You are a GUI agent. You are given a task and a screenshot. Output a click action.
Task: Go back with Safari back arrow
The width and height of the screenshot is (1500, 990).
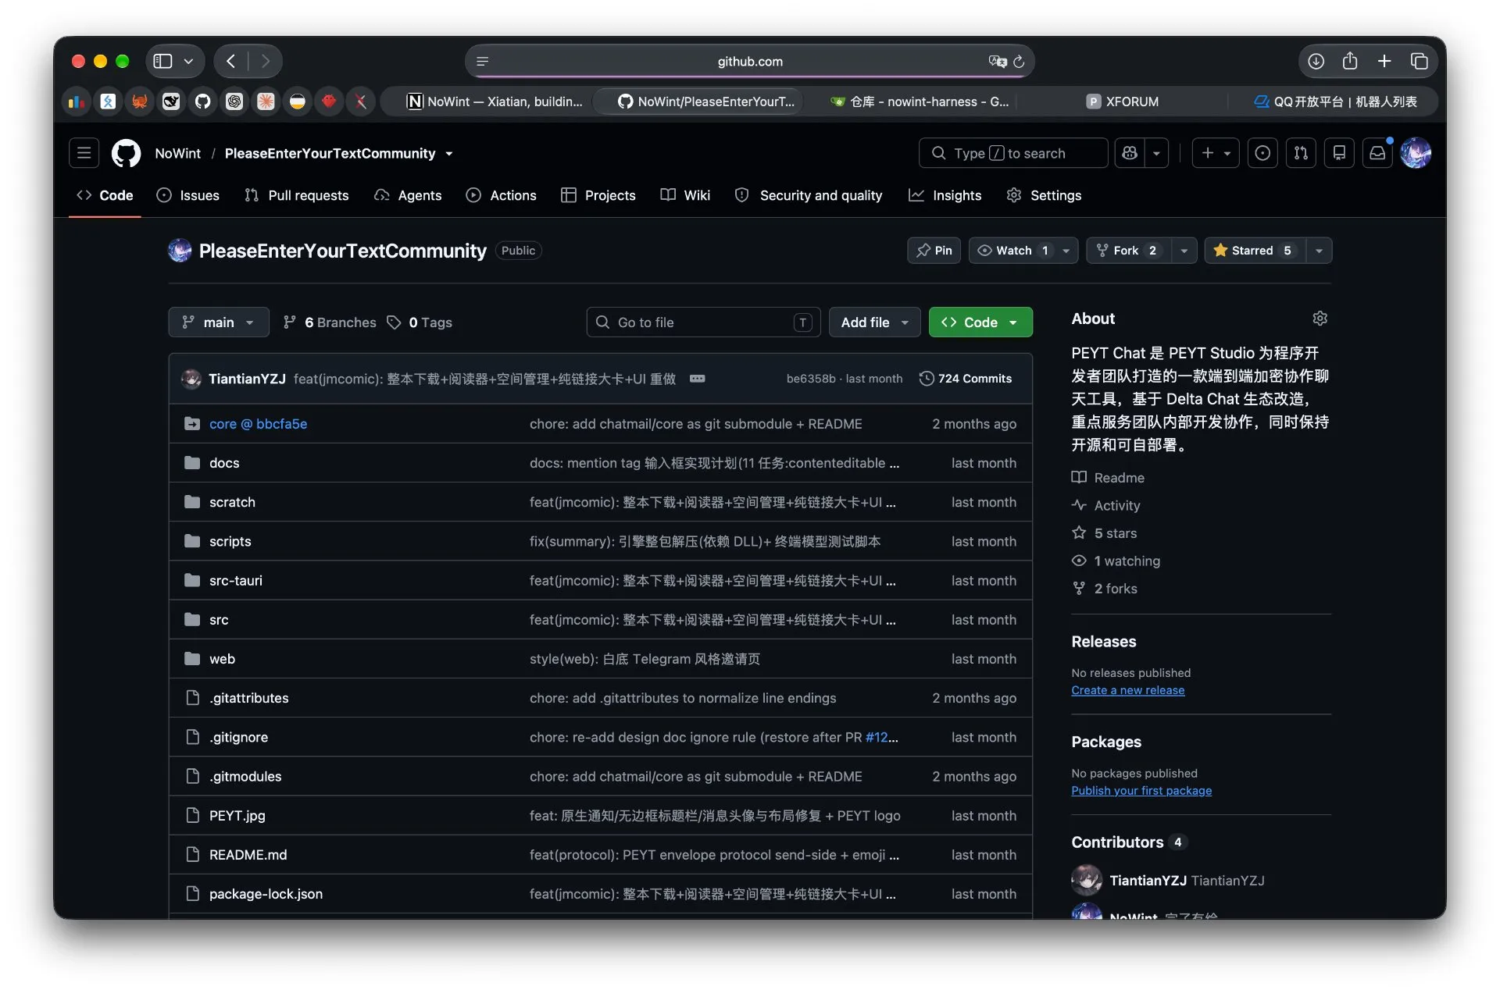[231, 61]
